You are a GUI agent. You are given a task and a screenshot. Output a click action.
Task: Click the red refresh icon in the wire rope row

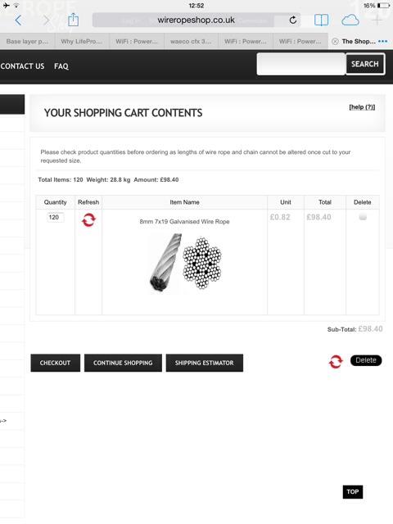[88, 219]
